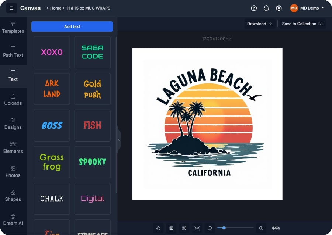This screenshot has width=332, height=235.
Task: Open the Dream AI panel
Action: click(13, 220)
